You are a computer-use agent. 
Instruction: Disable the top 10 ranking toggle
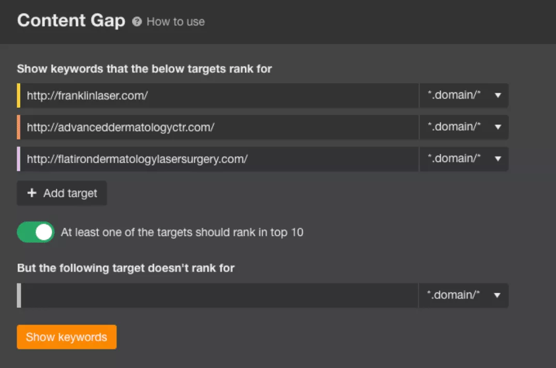tap(36, 232)
